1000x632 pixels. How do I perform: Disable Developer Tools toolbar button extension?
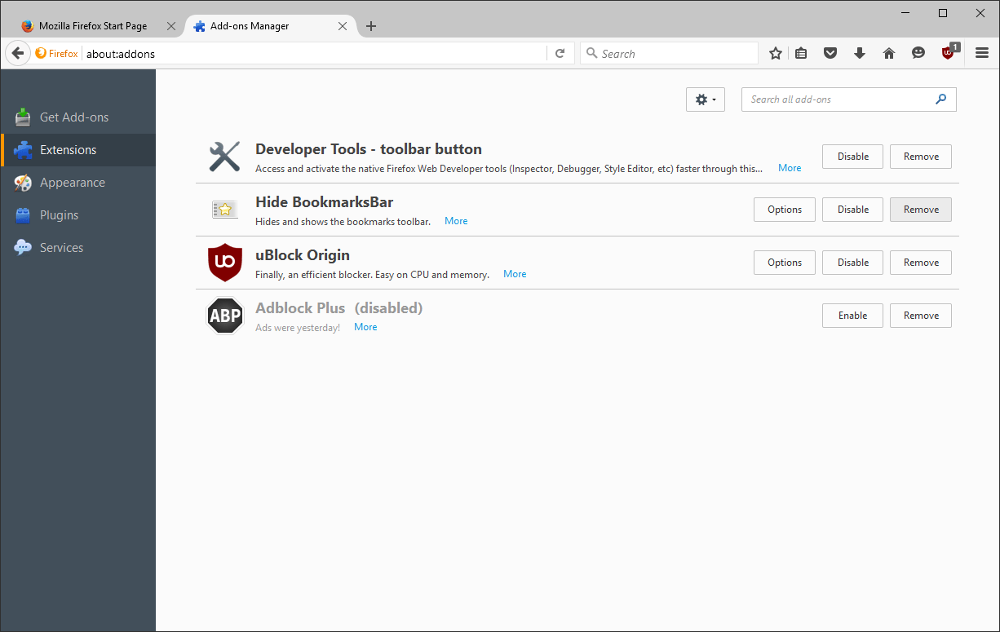click(852, 157)
